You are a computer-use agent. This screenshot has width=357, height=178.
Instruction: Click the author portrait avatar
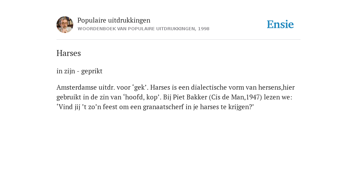65,25
